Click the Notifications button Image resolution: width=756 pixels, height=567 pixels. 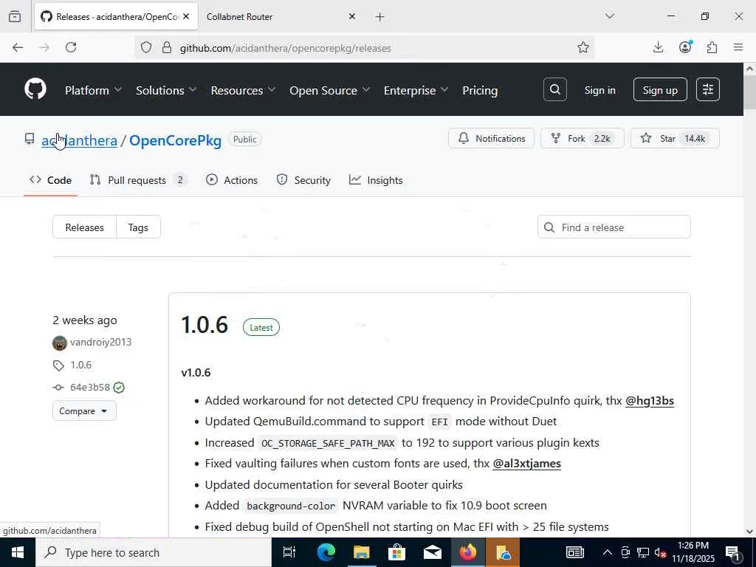point(491,138)
